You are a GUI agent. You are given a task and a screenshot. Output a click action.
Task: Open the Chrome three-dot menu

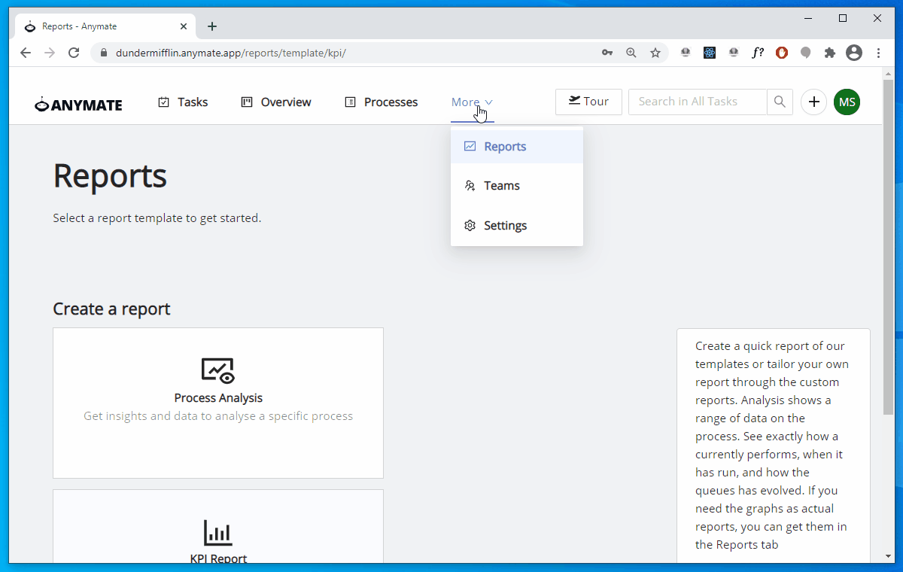(878, 53)
